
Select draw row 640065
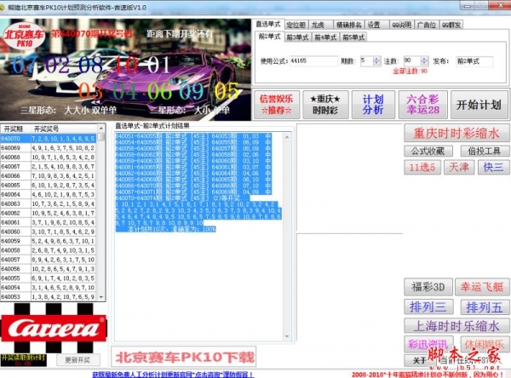(x=49, y=185)
